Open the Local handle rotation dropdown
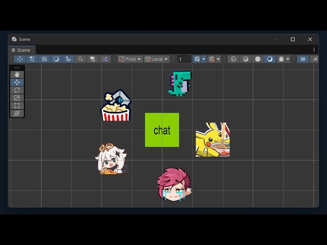Viewport: 327px width, 245px height. coord(156,59)
